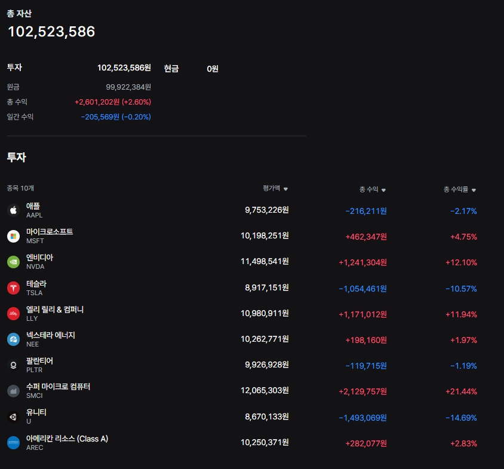Open the 유니티 stock name
This screenshot has height=469, width=504.
(x=36, y=412)
